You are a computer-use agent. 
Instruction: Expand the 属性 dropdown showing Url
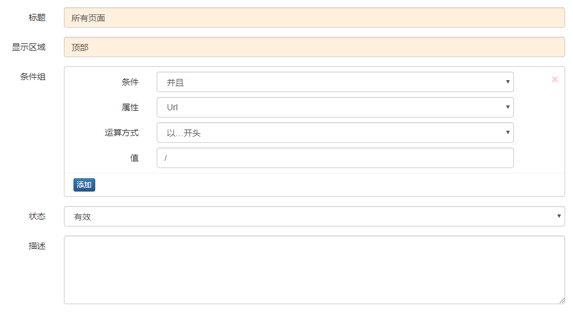[x=335, y=107]
